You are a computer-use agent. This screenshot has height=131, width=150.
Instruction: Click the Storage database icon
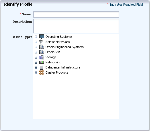[42, 57]
